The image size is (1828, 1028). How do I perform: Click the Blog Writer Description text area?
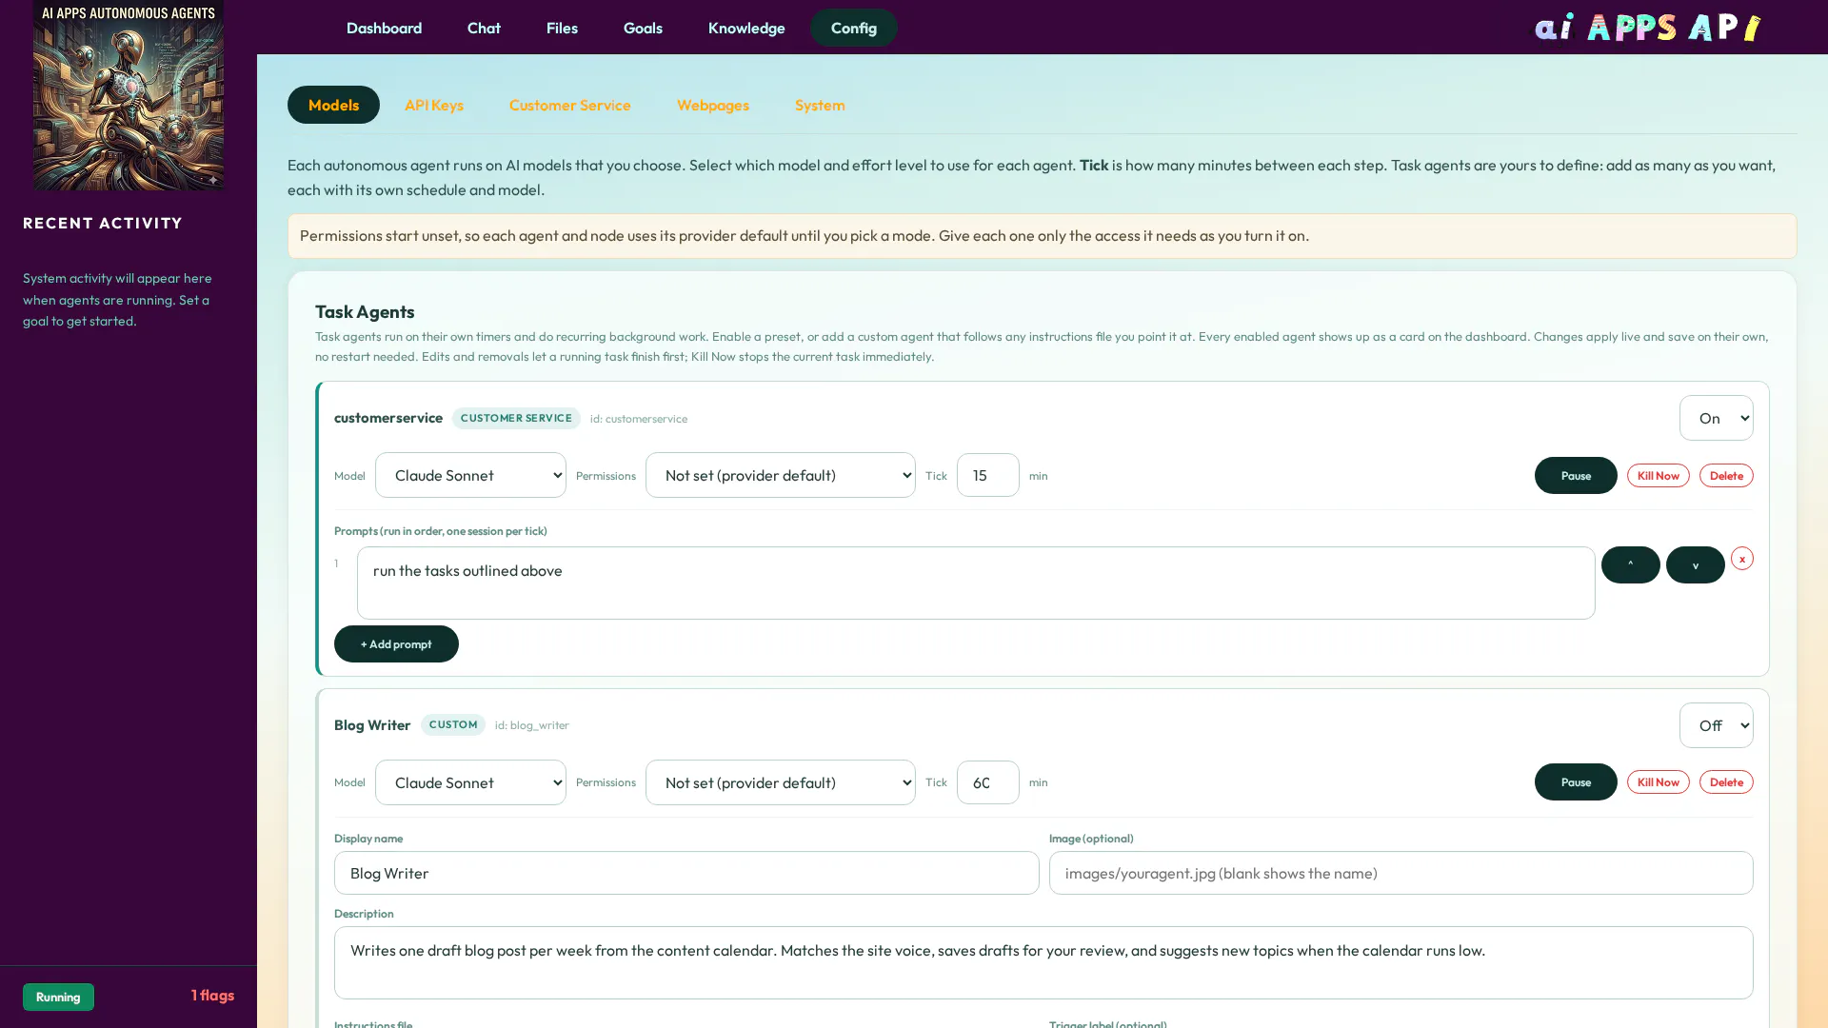click(x=1043, y=962)
